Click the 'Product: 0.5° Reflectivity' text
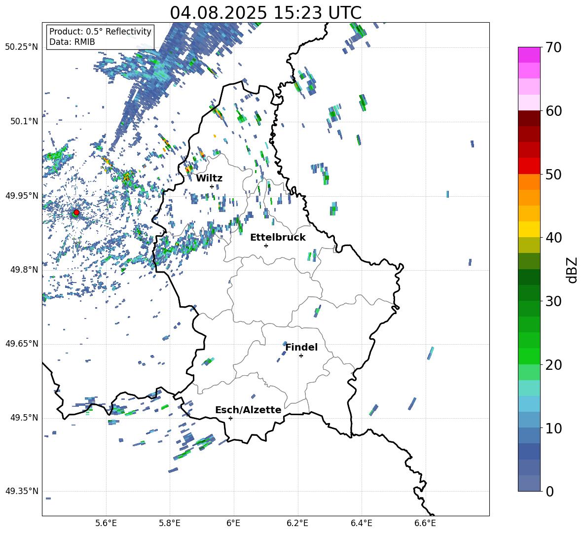Image resolution: width=584 pixels, height=533 pixels. (x=100, y=31)
